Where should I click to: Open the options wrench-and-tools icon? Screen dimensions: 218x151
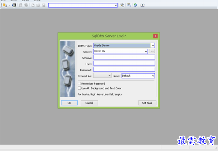pos(122,5)
